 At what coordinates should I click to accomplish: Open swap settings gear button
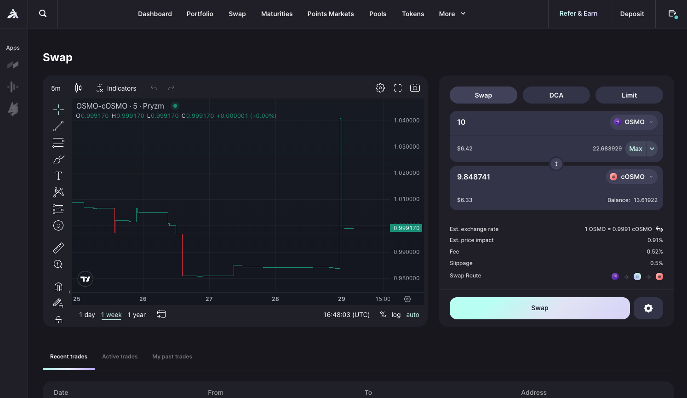click(648, 308)
